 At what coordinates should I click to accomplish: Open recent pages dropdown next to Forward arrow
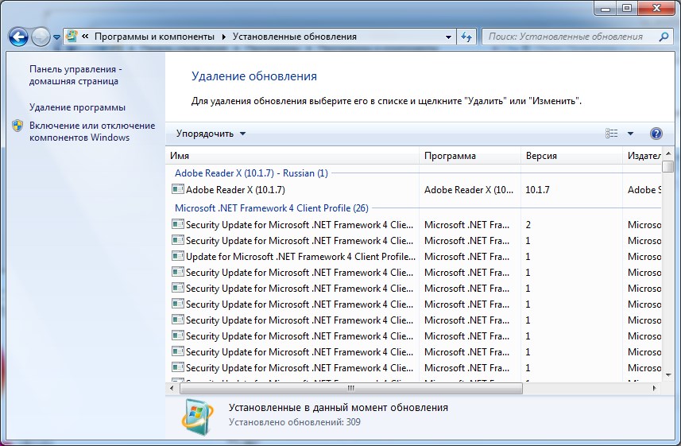[57, 37]
